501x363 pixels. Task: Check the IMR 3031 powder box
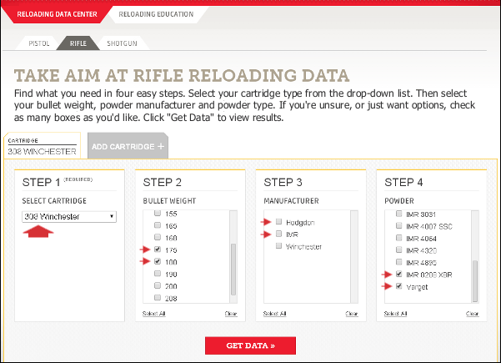click(398, 214)
